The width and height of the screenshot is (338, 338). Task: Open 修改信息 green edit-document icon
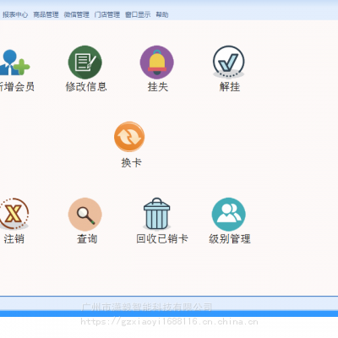tap(85, 63)
